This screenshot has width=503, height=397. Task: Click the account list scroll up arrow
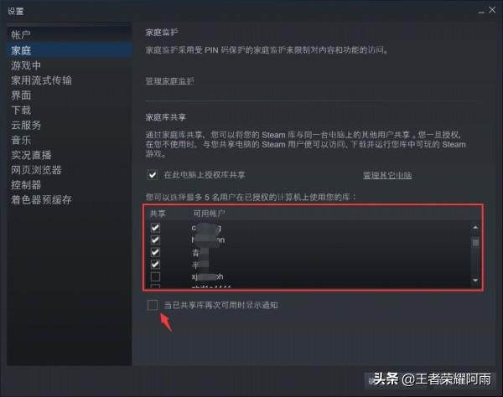[475, 228]
